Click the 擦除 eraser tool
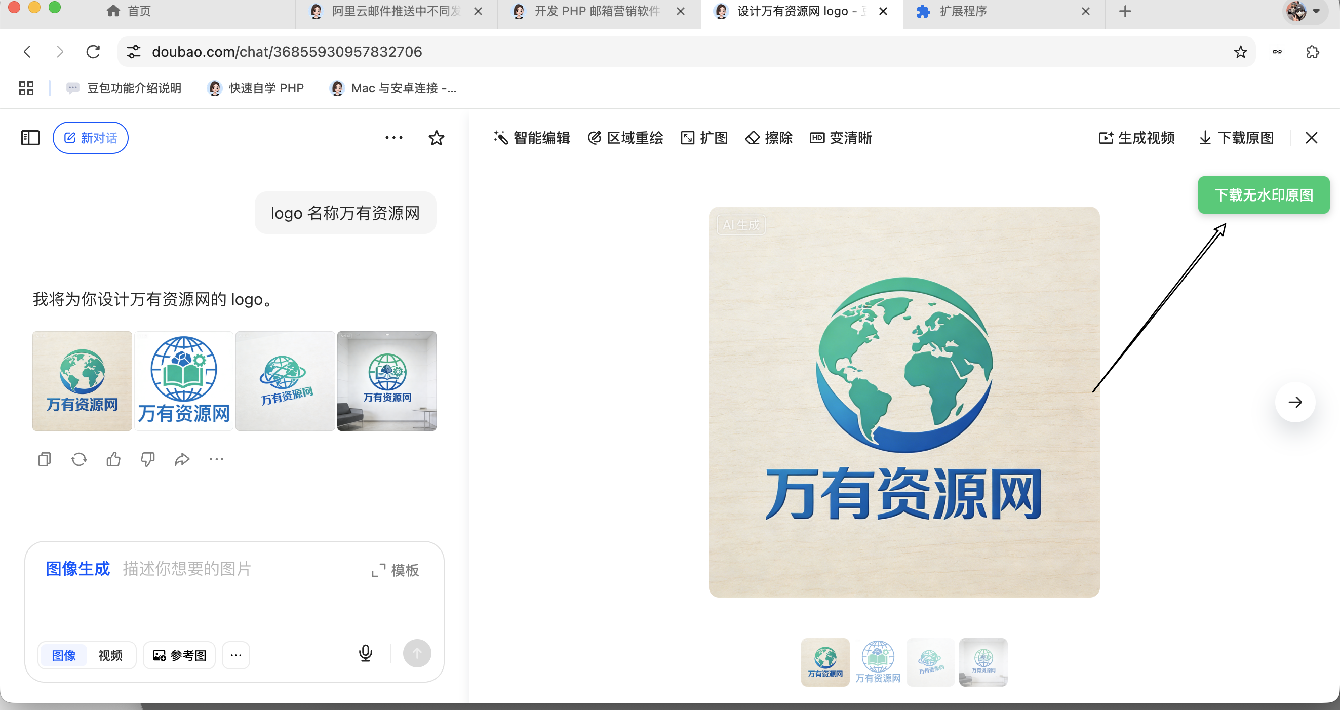This screenshot has height=710, width=1340. click(x=769, y=138)
